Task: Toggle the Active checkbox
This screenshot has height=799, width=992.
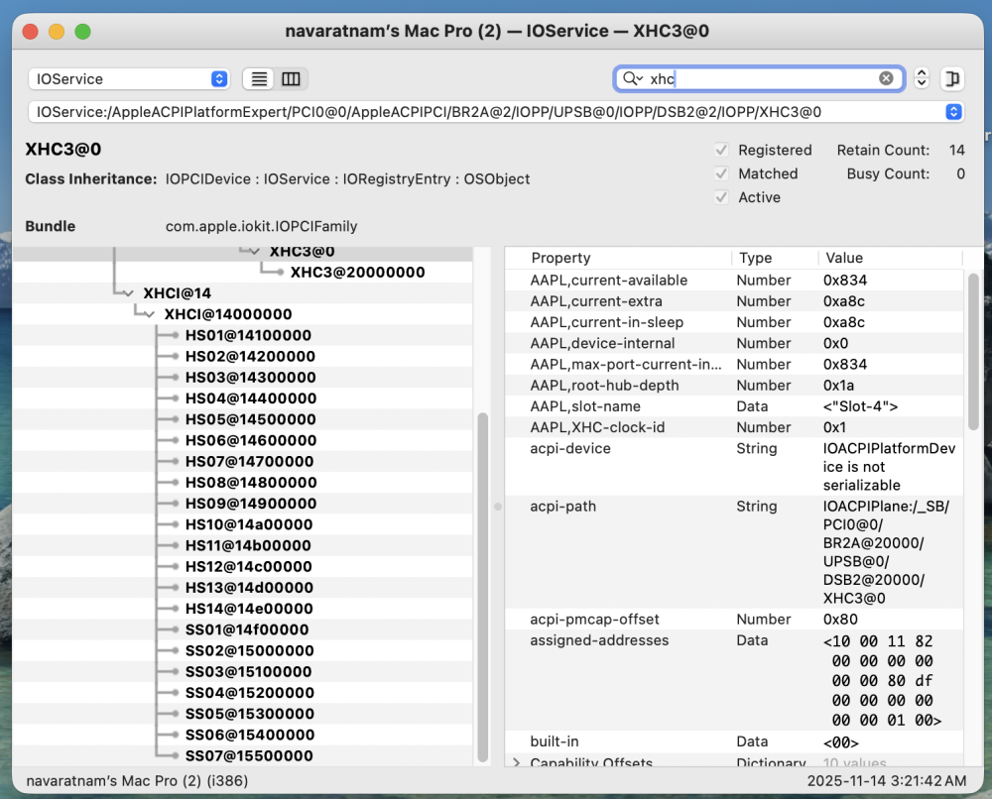Action: click(721, 197)
